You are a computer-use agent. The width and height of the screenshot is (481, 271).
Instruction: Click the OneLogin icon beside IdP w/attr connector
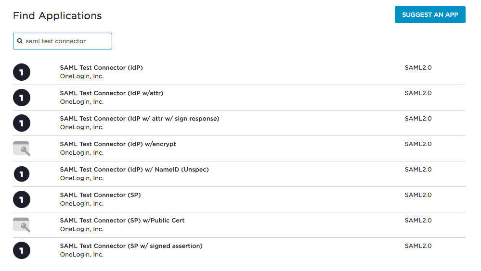(21, 98)
